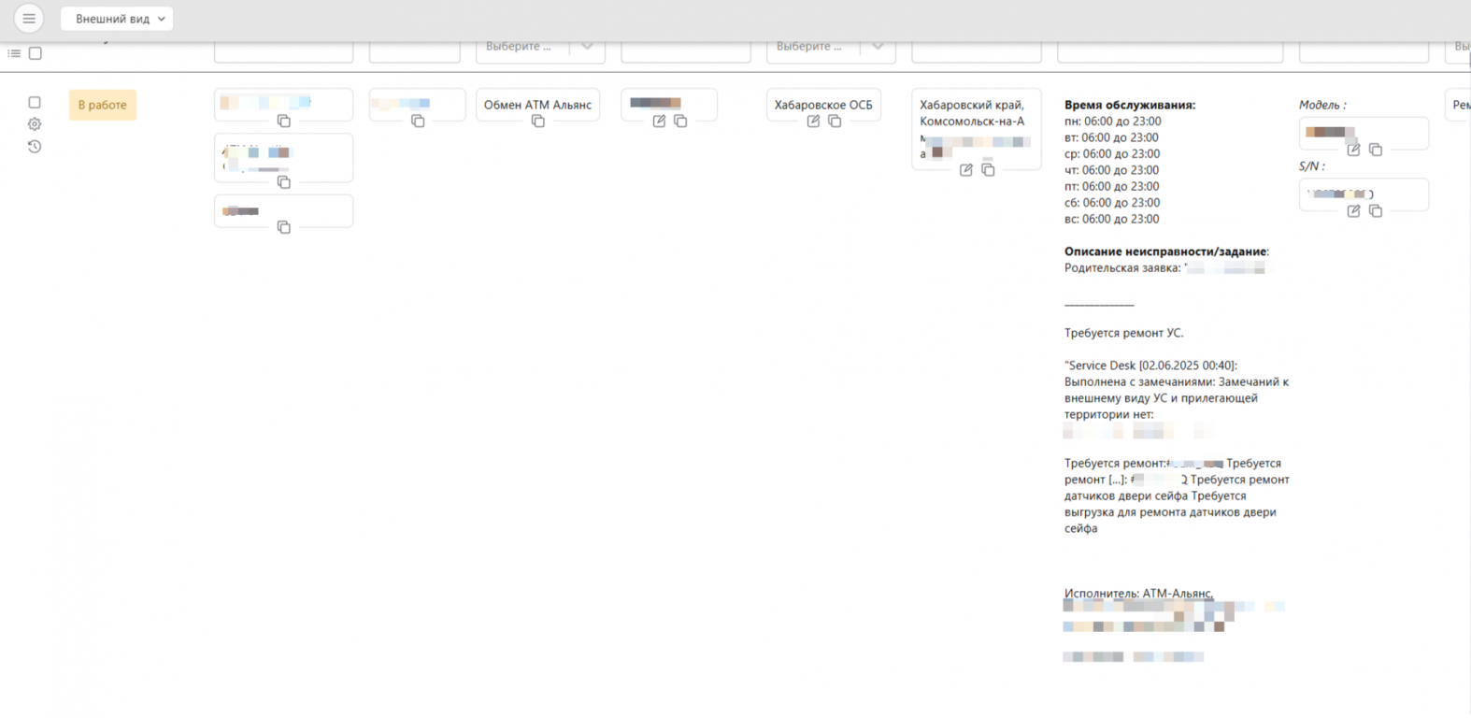1471x718 pixels.
Task: Edit the Хабаровский край address
Action: point(966,170)
